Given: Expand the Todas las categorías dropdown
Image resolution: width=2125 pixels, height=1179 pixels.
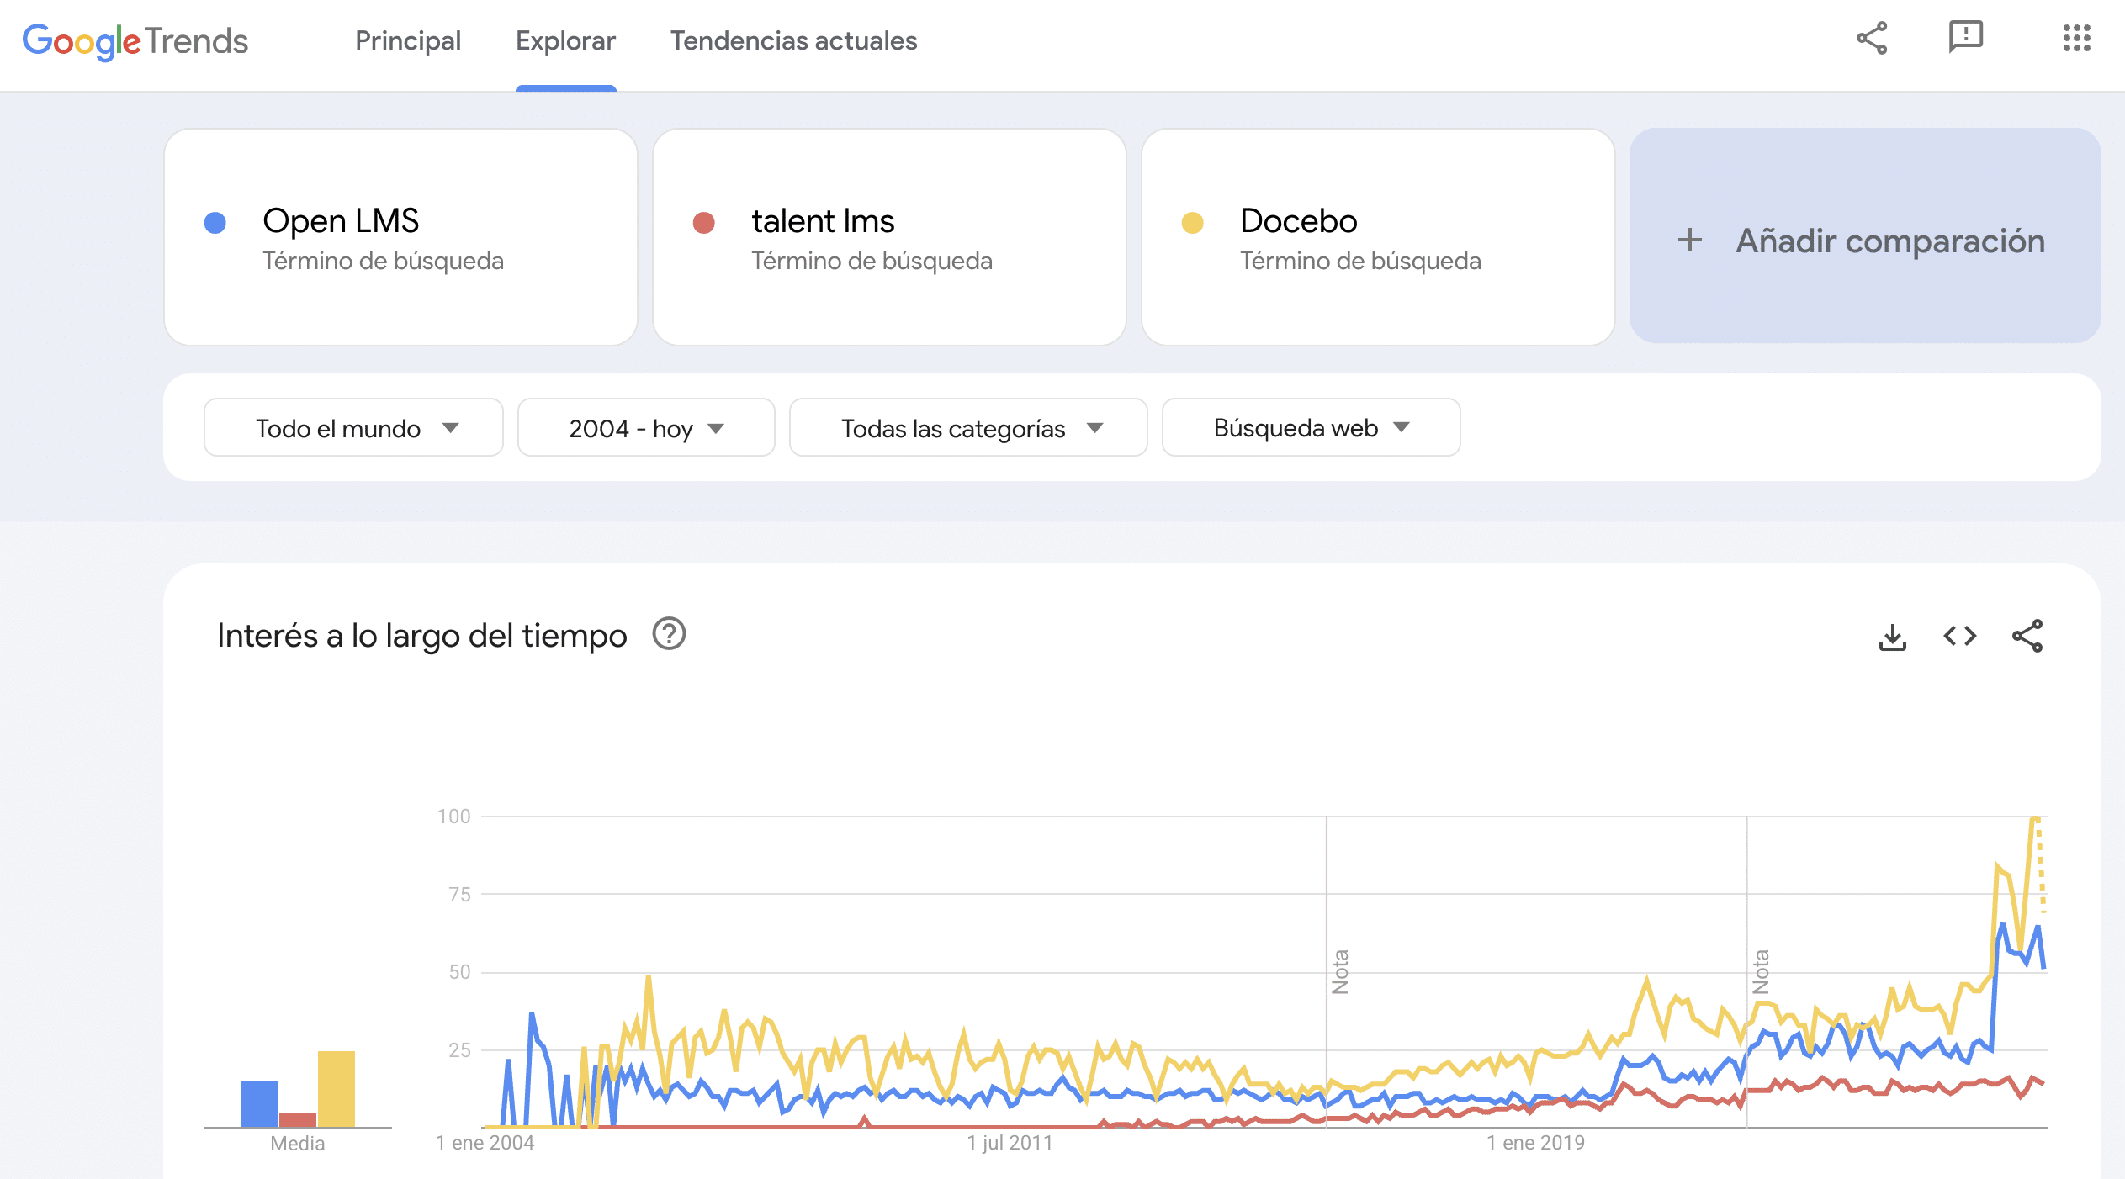Looking at the screenshot, I should point(967,427).
